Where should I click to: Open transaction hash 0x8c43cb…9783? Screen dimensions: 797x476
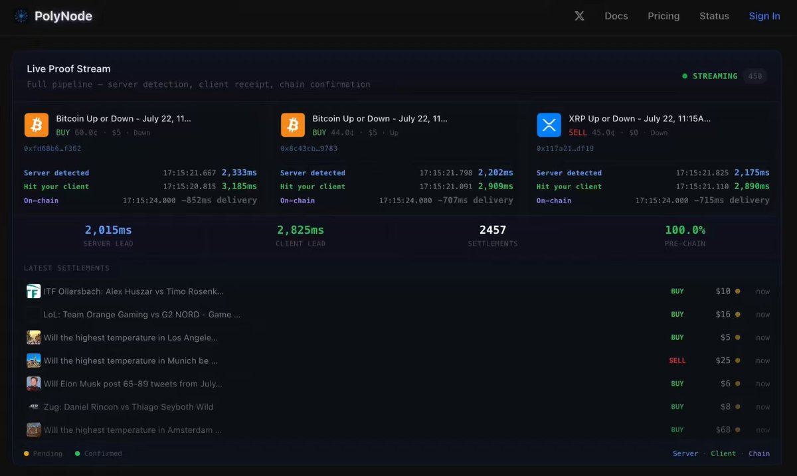point(309,149)
